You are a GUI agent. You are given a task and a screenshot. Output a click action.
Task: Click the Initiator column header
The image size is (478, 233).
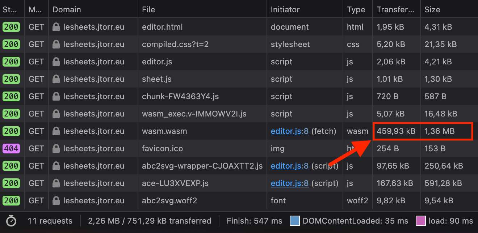point(285,9)
